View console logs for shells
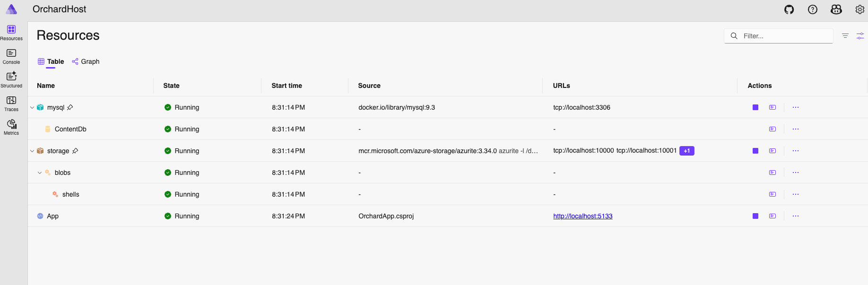 click(773, 194)
